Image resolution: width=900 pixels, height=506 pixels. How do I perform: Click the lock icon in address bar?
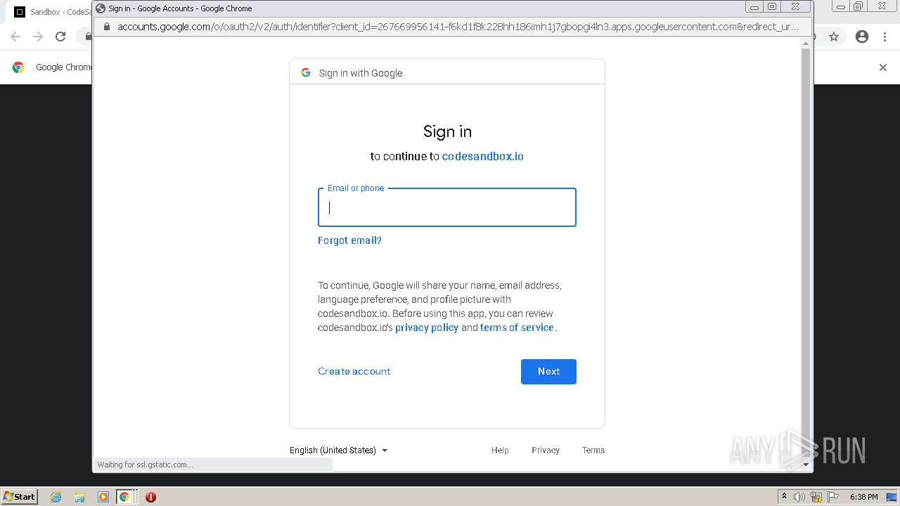click(107, 27)
